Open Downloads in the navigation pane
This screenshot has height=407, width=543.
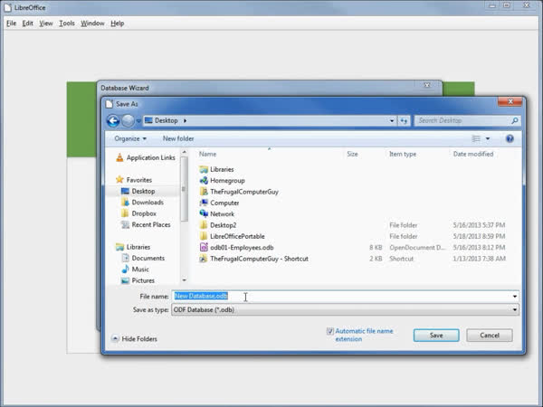tap(148, 202)
